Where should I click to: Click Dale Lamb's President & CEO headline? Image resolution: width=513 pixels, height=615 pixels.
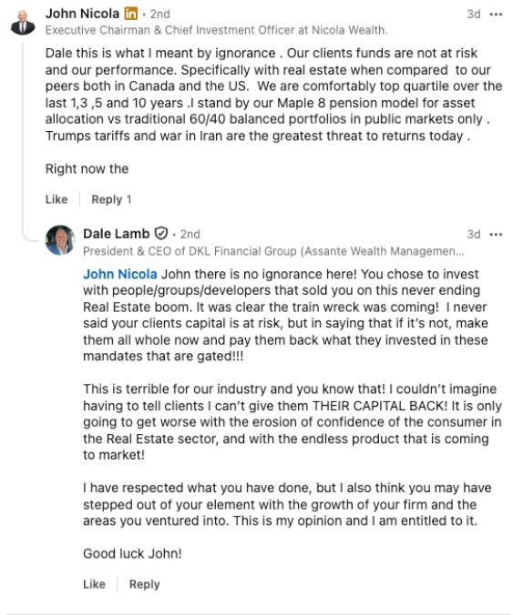[x=273, y=251]
